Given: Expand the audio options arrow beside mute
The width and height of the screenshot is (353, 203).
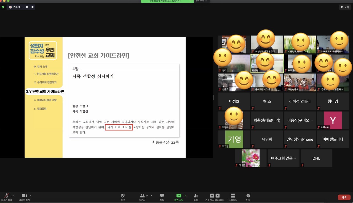Looking at the screenshot, I should tap(13, 196).
